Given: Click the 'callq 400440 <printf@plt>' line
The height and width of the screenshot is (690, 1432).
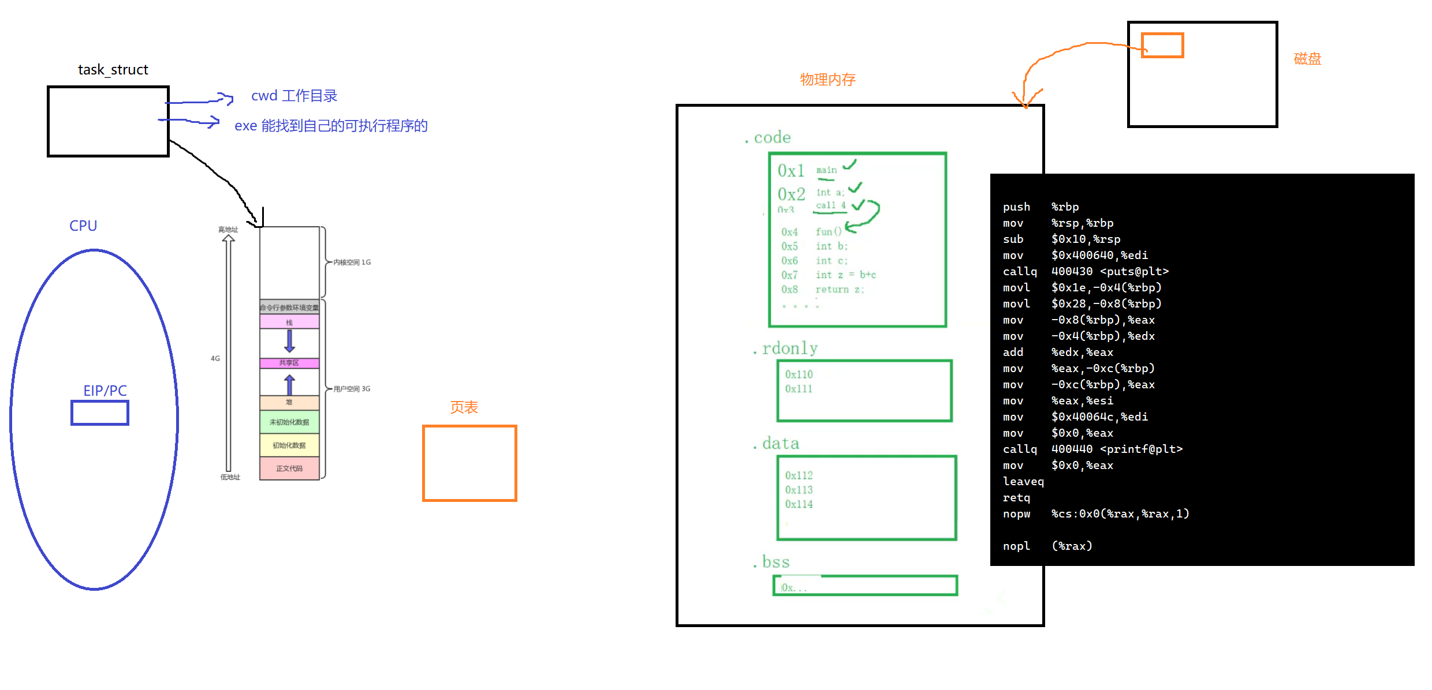Looking at the screenshot, I should click(x=1092, y=449).
